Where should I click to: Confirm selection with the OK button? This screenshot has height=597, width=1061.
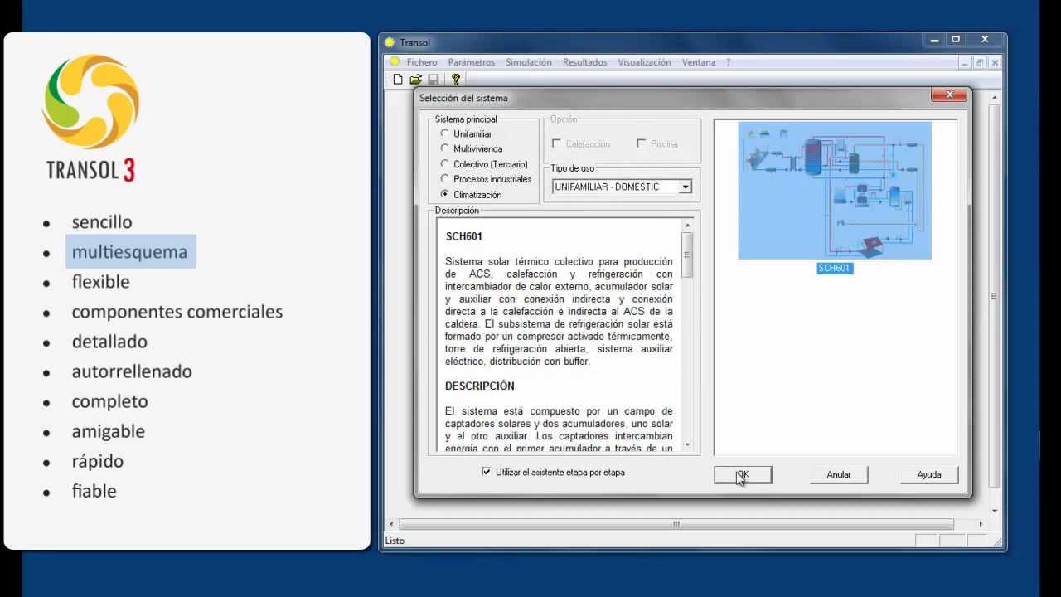tap(743, 474)
